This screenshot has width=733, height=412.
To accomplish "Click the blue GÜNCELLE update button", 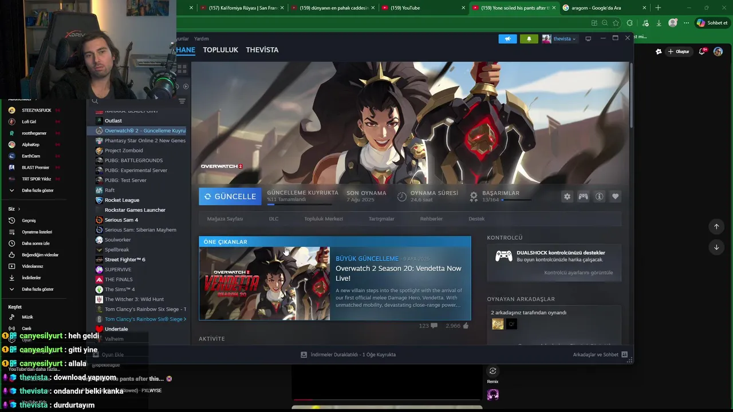I will (230, 196).
